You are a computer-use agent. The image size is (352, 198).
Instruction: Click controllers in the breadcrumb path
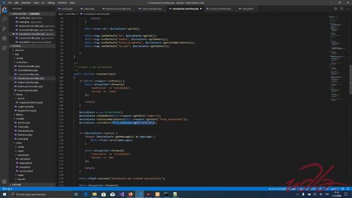(71, 14)
